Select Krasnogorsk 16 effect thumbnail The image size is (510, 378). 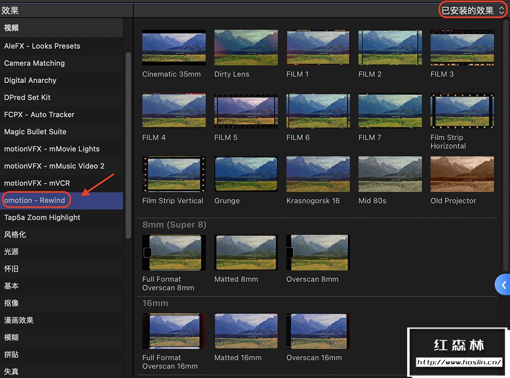(x=318, y=174)
